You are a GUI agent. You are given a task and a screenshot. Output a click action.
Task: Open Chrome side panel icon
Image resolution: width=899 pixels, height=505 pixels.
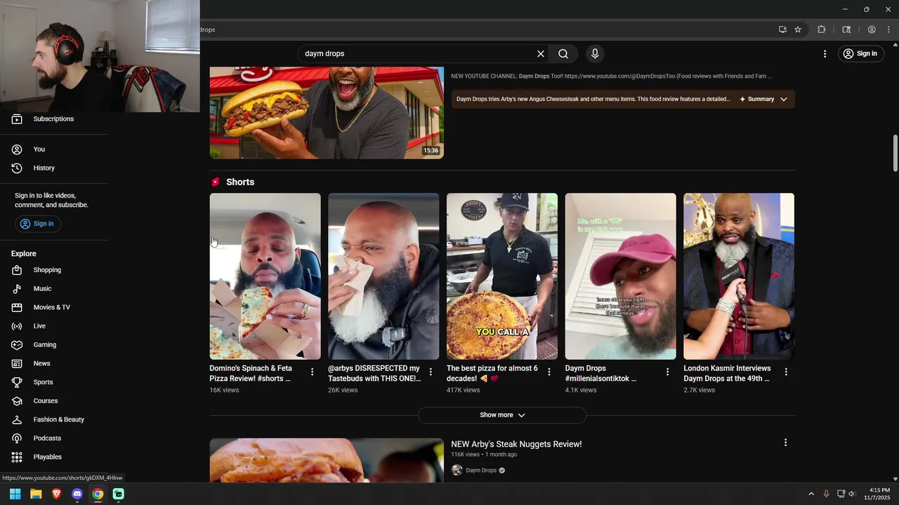[846, 29]
